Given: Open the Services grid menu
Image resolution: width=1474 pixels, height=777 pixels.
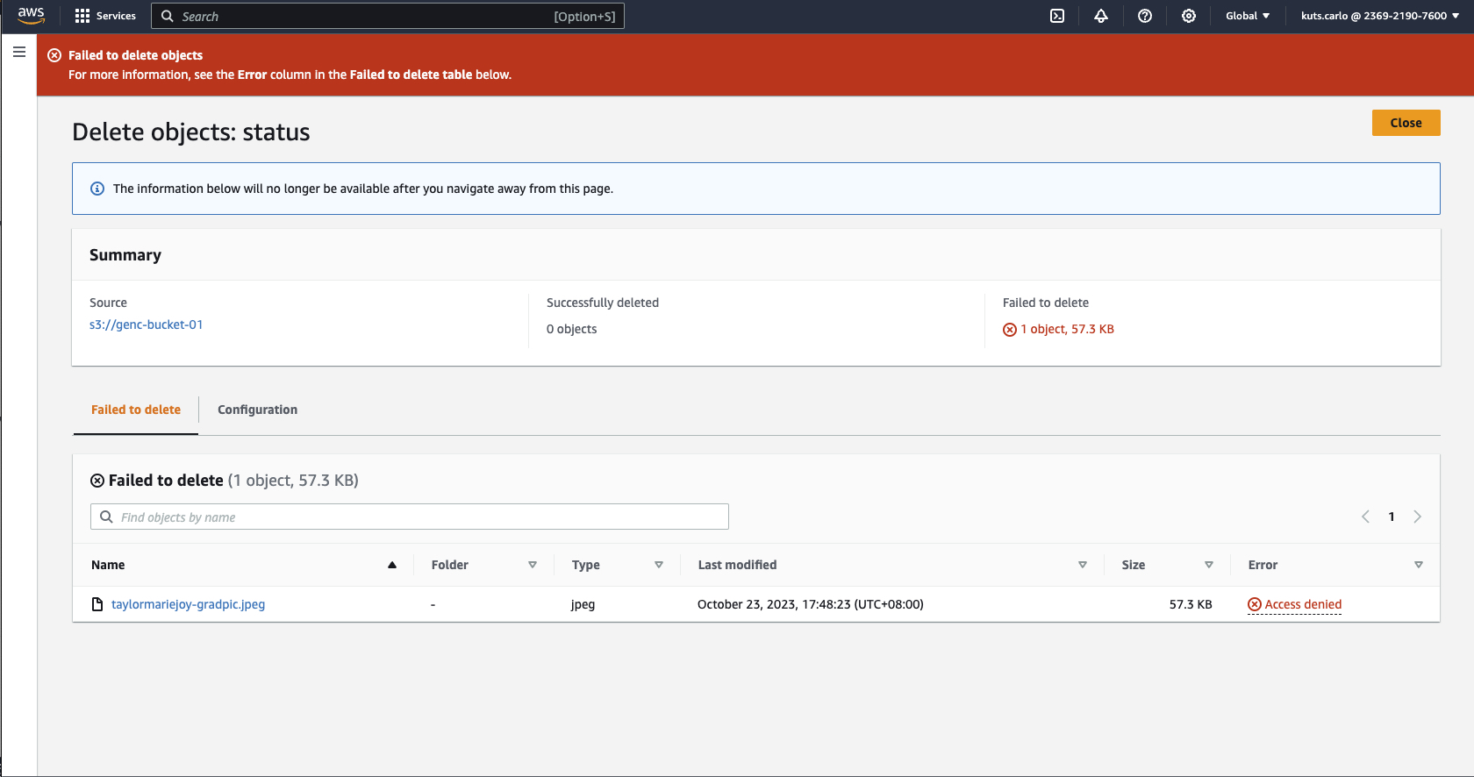Looking at the screenshot, I should coord(105,16).
